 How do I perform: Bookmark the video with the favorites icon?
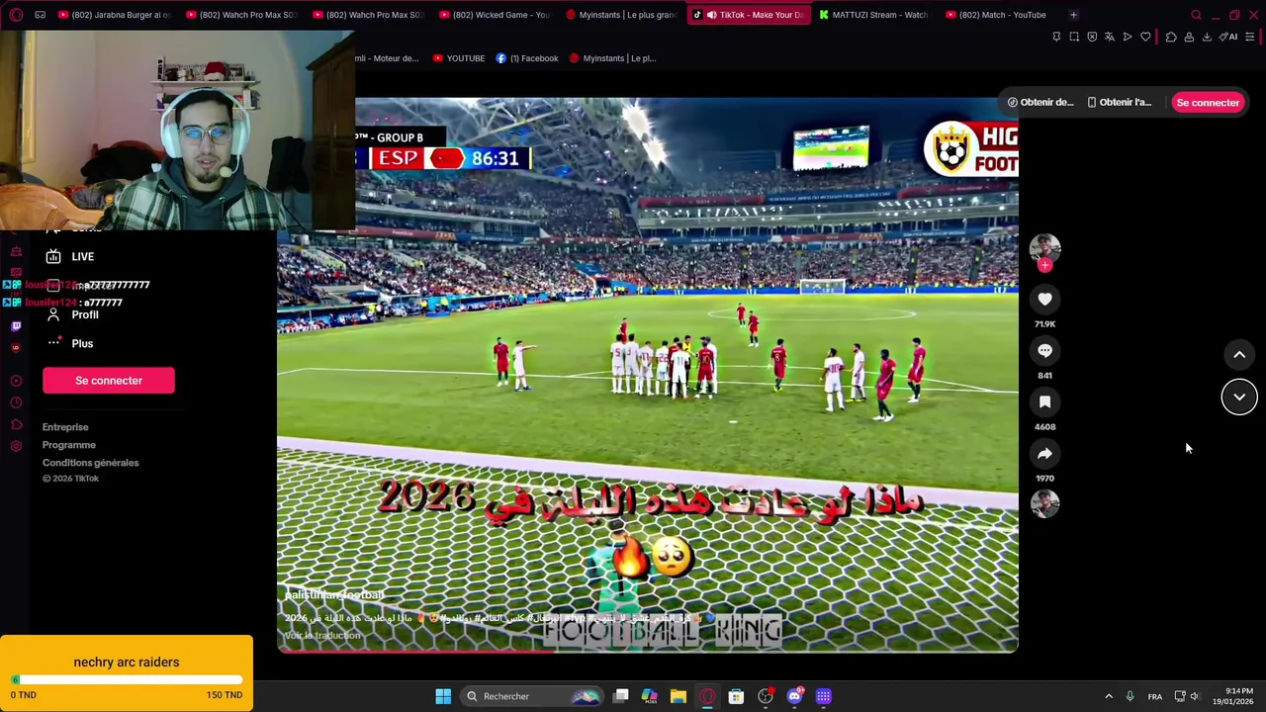pyautogui.click(x=1044, y=401)
